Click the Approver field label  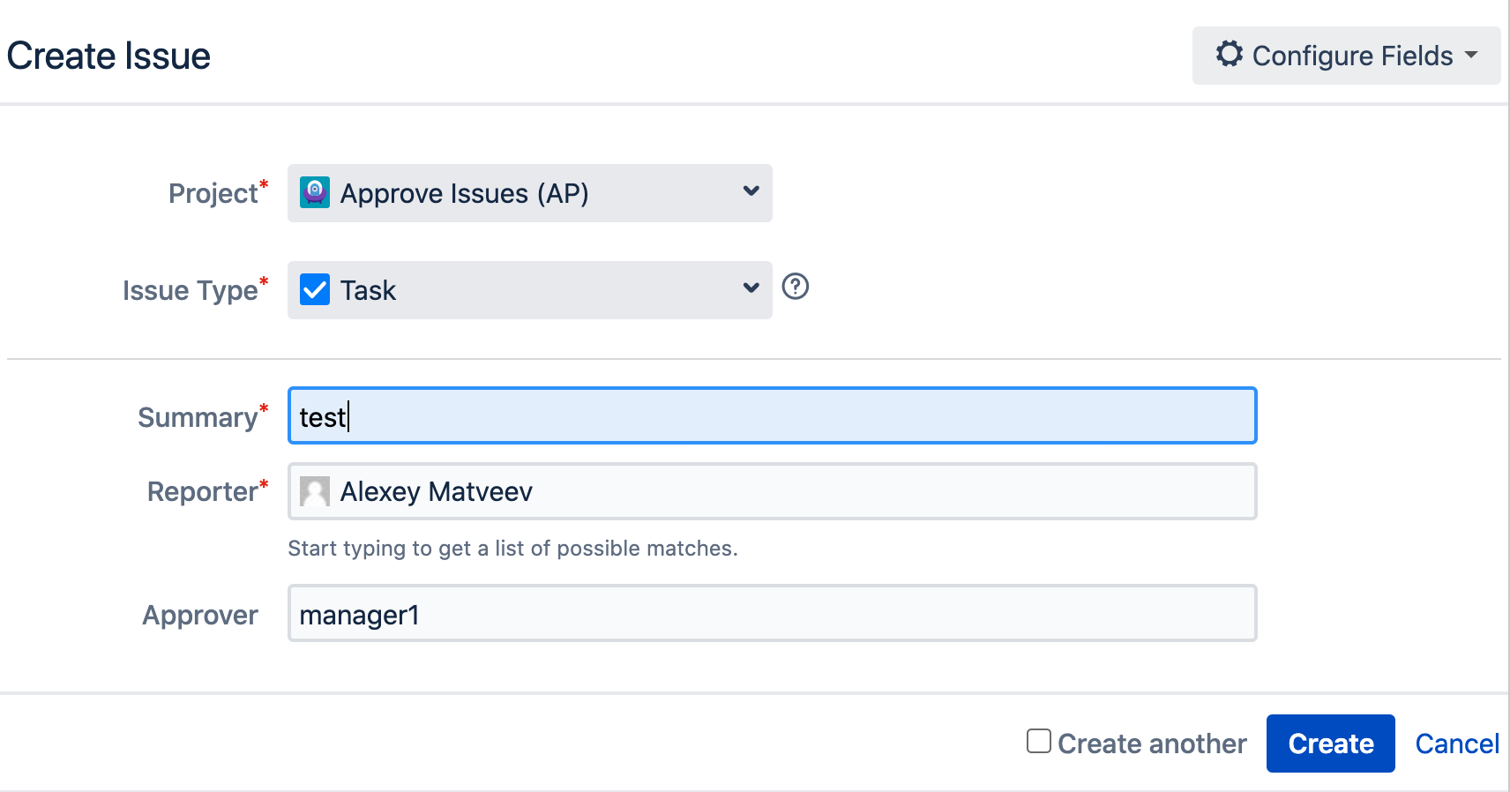pyautogui.click(x=200, y=615)
